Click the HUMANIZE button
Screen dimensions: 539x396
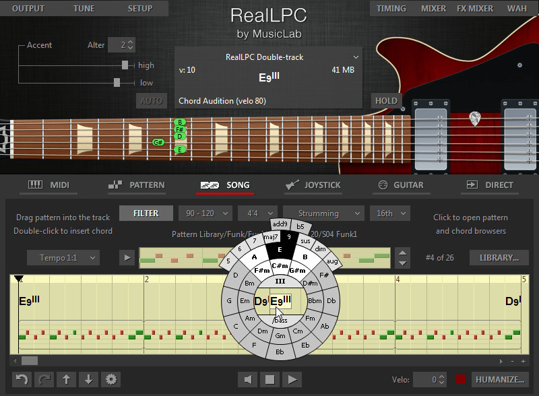[501, 379]
